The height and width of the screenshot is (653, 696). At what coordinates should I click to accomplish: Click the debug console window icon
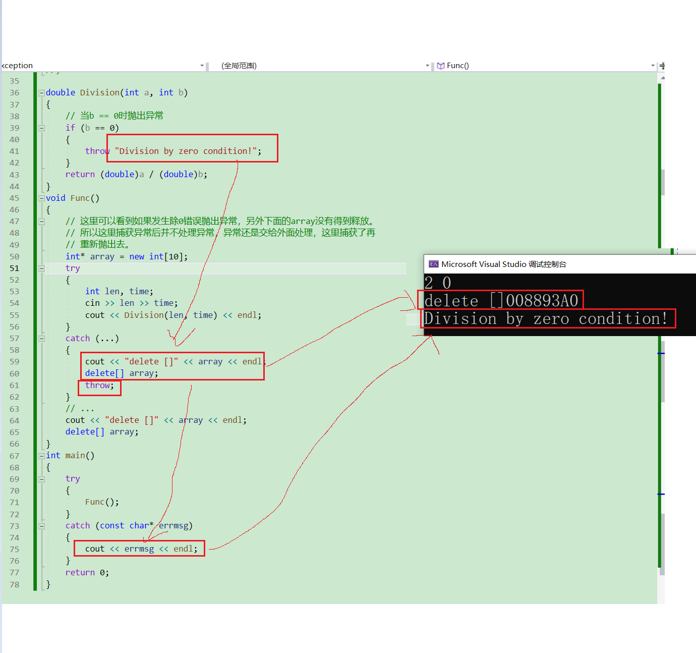coord(433,264)
